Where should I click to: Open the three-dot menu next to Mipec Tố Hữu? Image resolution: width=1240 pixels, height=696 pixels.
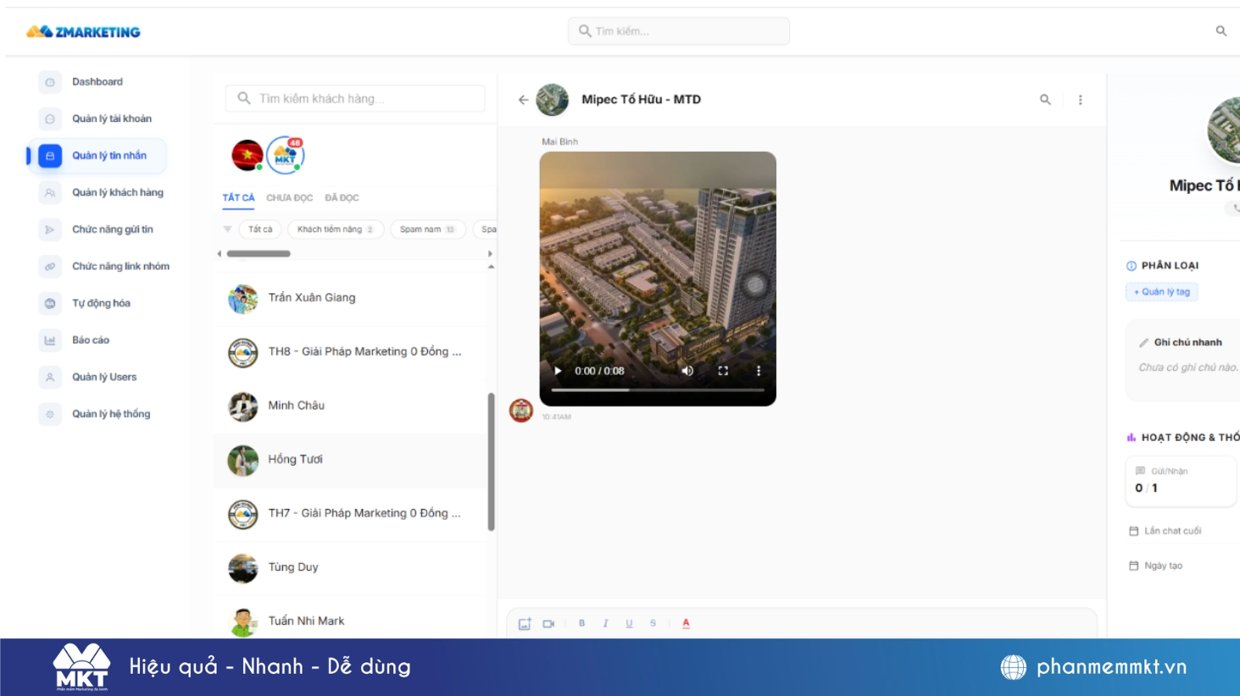1080,99
